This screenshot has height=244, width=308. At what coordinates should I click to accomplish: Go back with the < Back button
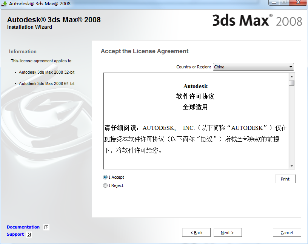pyautogui.click(x=196, y=233)
